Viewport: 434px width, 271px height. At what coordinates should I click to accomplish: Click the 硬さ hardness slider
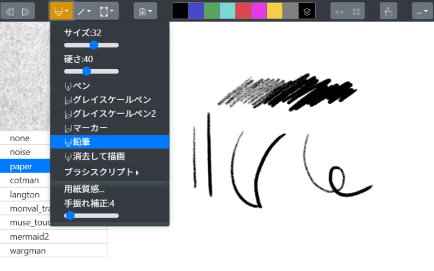pyautogui.click(x=91, y=71)
